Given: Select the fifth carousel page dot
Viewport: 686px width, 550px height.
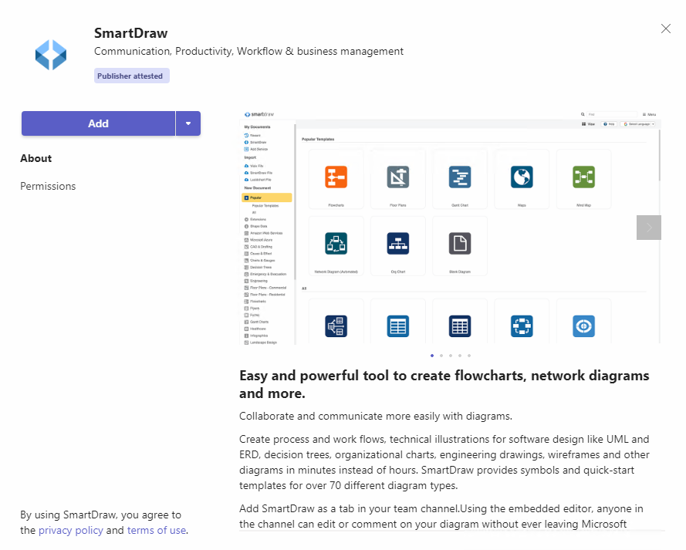Looking at the screenshot, I should coord(469,356).
